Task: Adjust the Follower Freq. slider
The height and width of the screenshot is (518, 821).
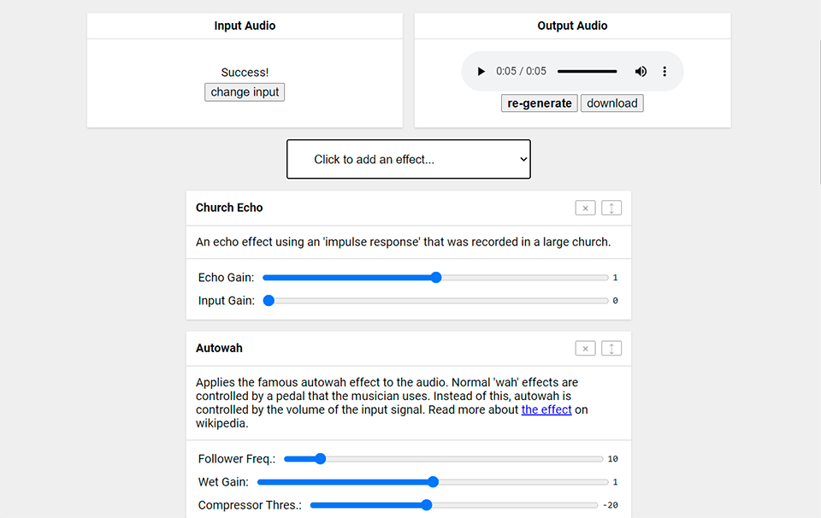Action: tap(320, 459)
